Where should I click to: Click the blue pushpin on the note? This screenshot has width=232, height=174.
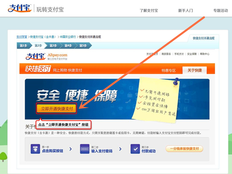click(176, 81)
